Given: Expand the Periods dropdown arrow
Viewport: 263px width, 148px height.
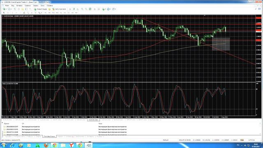Looking at the screenshot, I should [x=110, y=9].
